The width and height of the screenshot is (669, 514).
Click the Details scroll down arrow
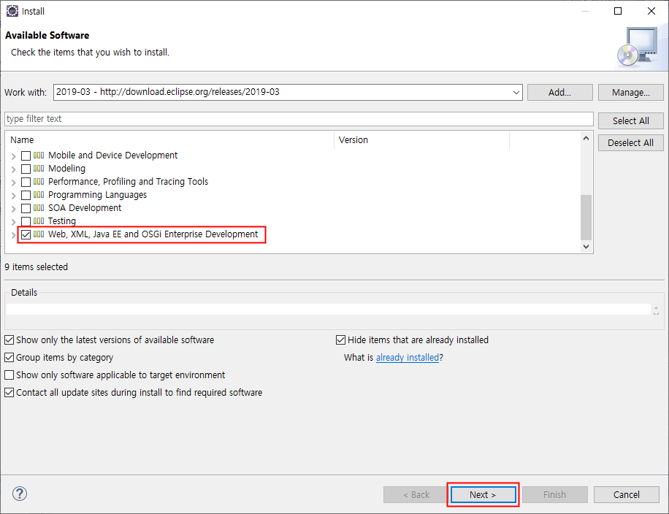coord(656,313)
